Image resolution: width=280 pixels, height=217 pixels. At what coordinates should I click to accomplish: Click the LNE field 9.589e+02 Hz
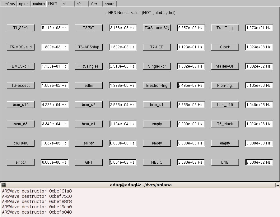pyautogui.click(x=259, y=162)
